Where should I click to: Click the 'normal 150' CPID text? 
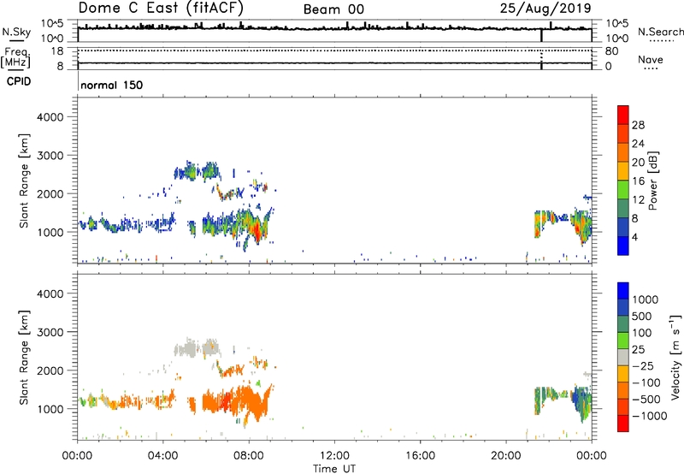pos(112,85)
